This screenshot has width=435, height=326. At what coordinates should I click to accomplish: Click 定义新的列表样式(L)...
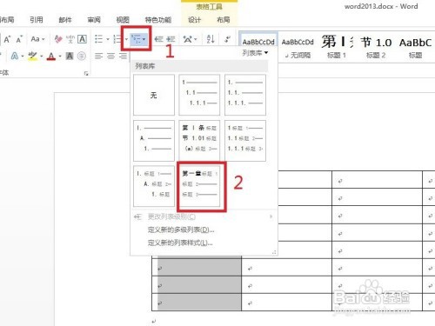tap(180, 243)
